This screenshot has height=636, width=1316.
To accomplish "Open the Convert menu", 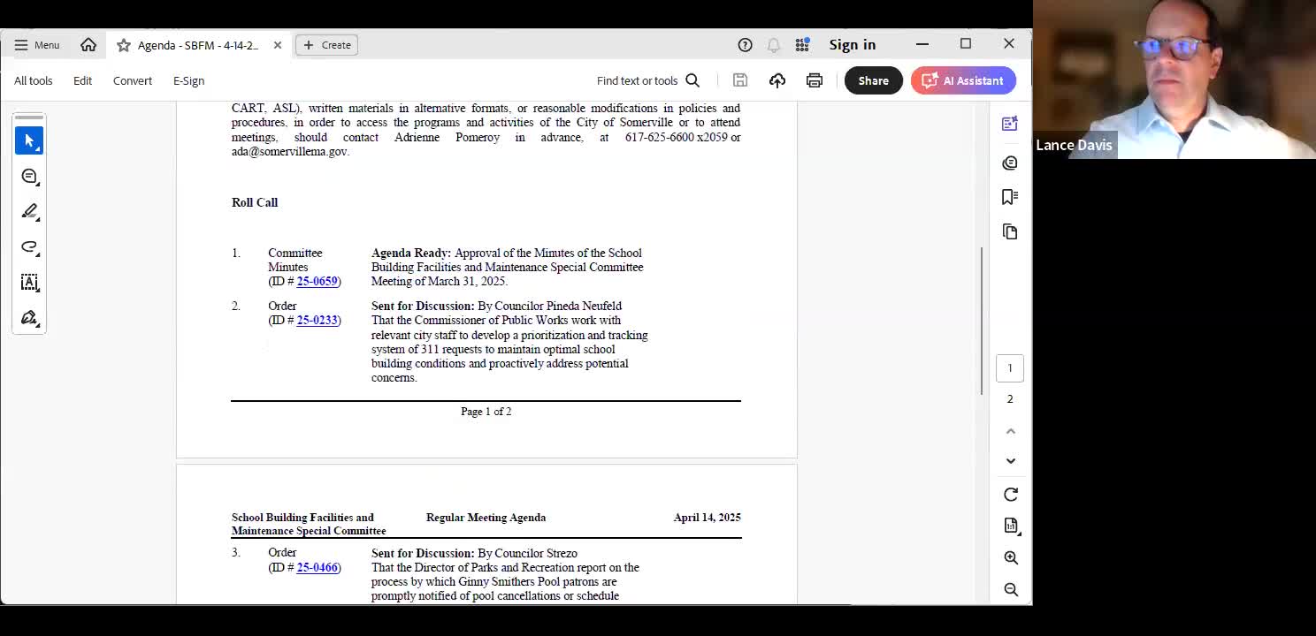I will [x=133, y=80].
